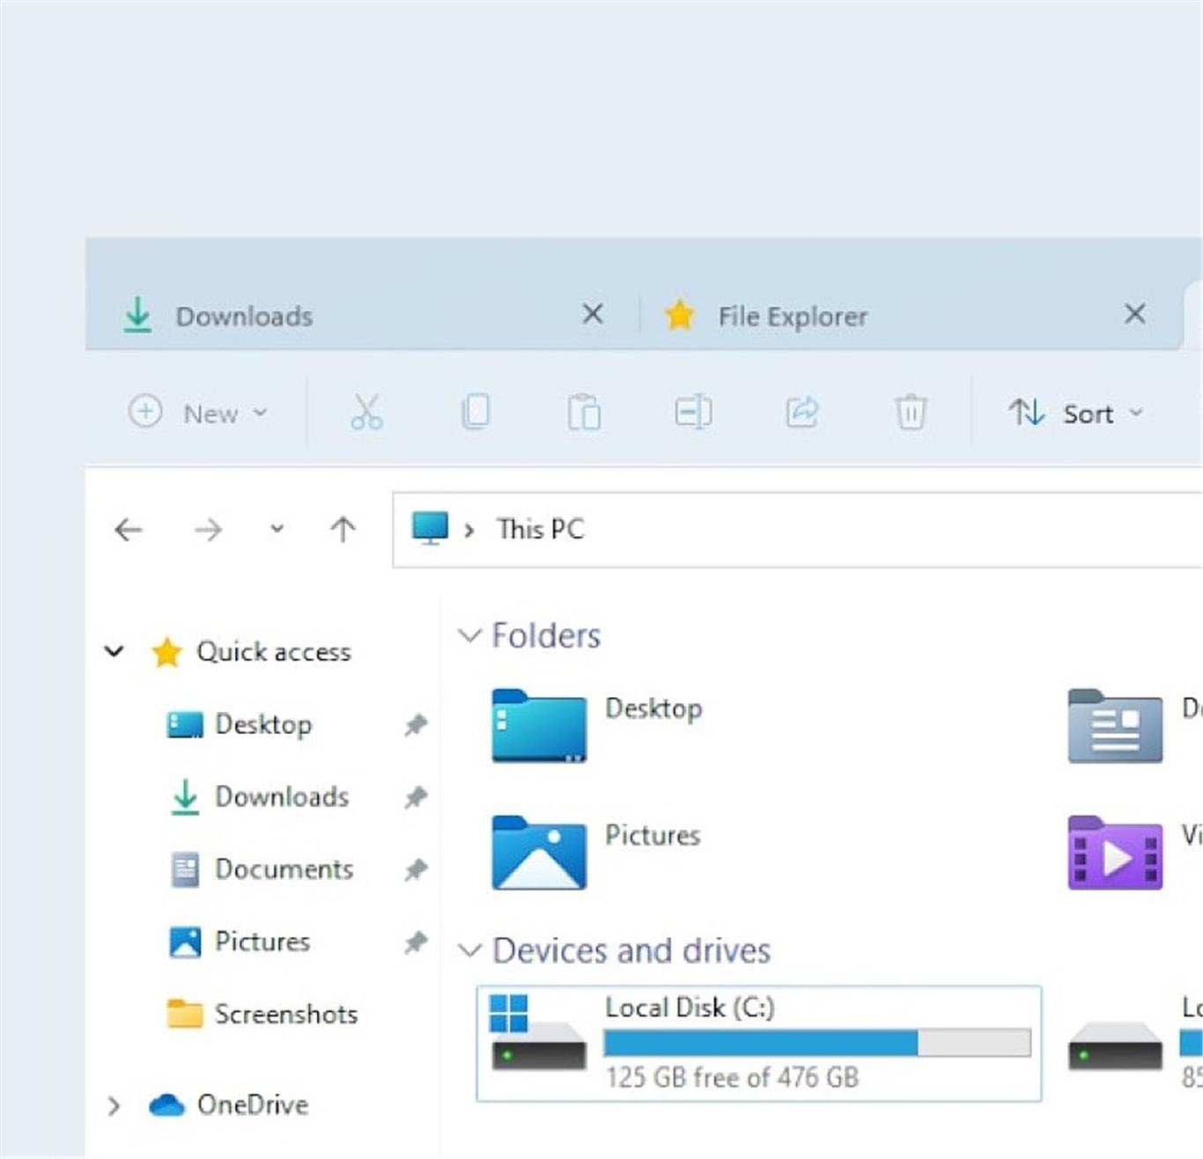Navigate up one folder level
The width and height of the screenshot is (1203, 1159).
tap(343, 530)
